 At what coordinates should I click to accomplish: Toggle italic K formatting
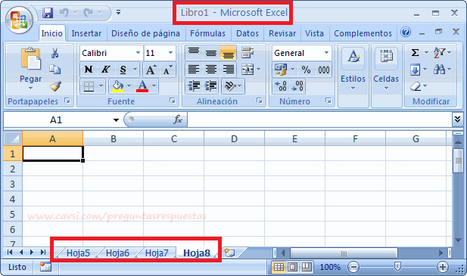(x=105, y=70)
